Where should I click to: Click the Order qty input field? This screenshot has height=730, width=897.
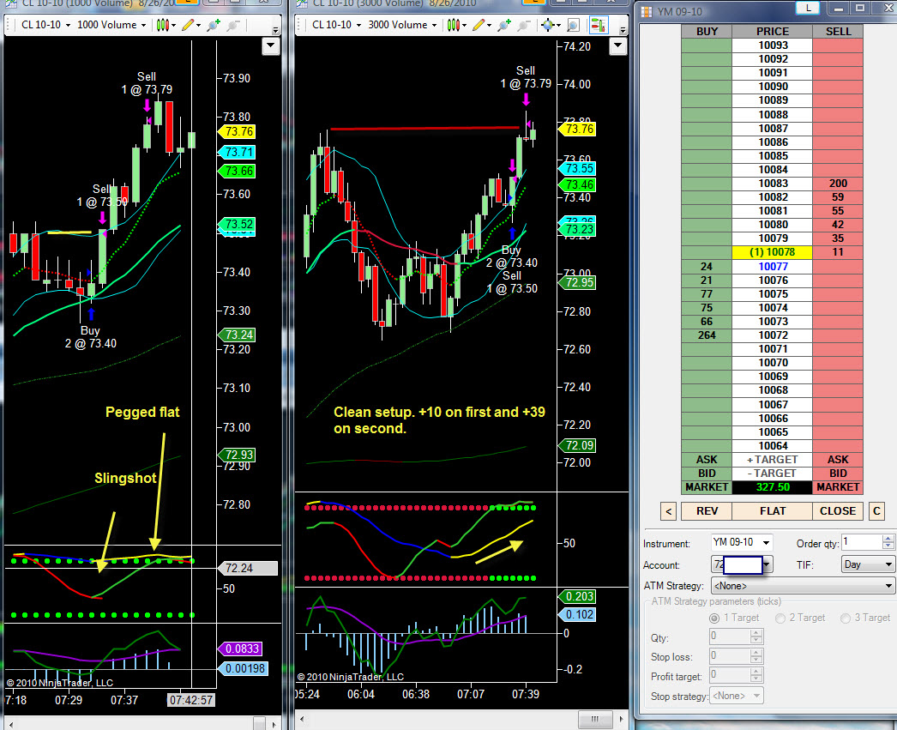click(x=862, y=542)
